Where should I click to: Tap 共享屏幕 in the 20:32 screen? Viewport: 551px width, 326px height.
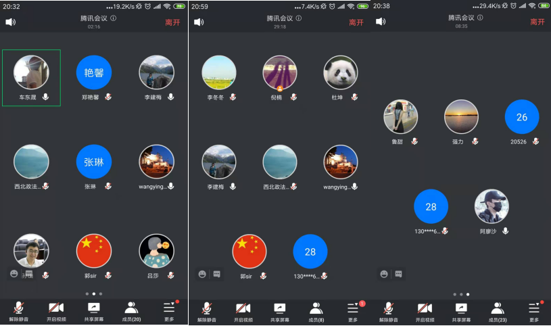coord(94,311)
